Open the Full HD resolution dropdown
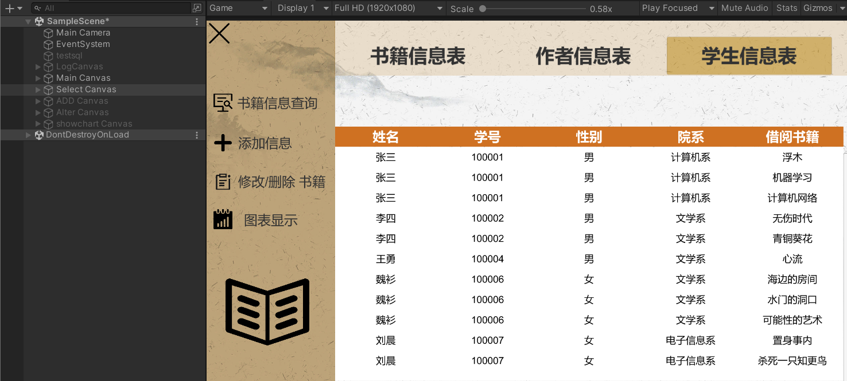 click(389, 8)
